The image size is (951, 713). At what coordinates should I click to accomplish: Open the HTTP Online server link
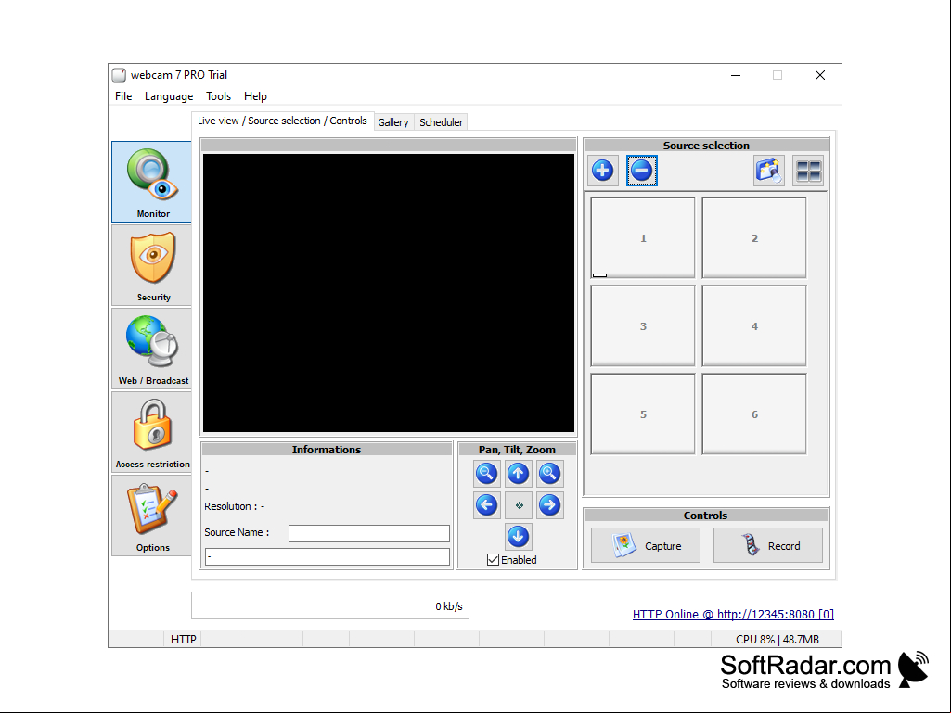tap(733, 614)
